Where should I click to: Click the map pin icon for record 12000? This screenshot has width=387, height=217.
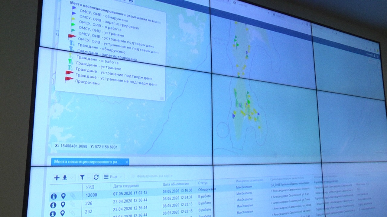pyautogui.click(x=63, y=196)
